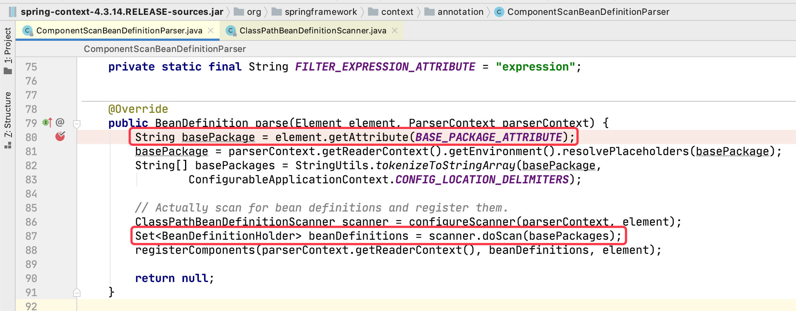The height and width of the screenshot is (311, 796).
Task: Click the annotation folder icon in breadcrumb
Action: [429, 12]
